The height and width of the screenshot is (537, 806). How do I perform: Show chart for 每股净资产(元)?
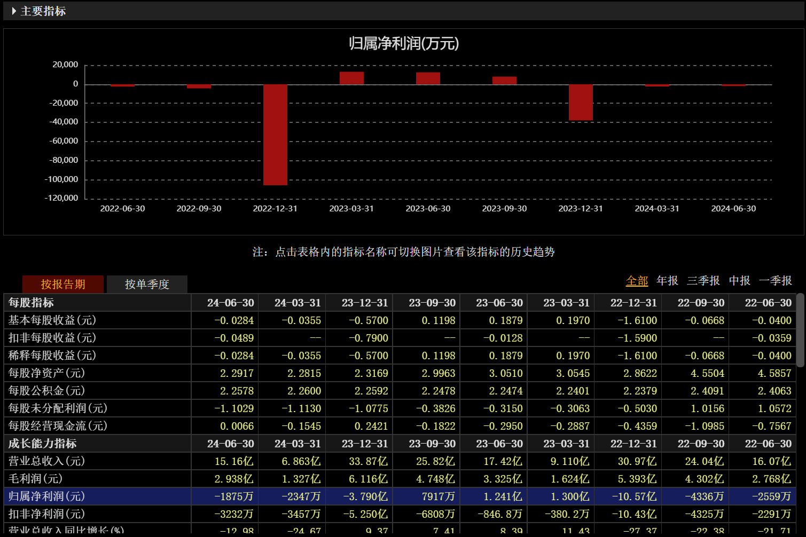pos(46,373)
